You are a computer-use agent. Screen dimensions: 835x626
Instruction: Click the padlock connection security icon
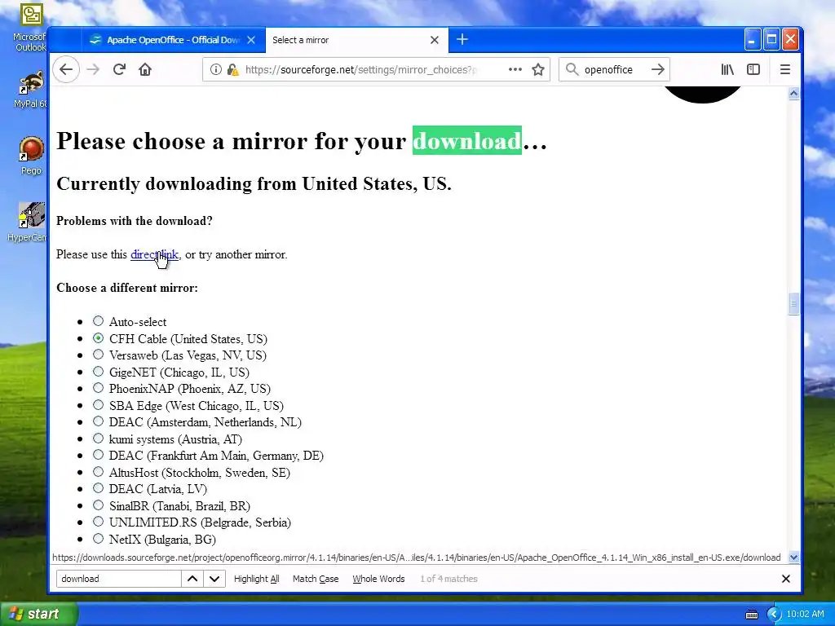[232, 70]
